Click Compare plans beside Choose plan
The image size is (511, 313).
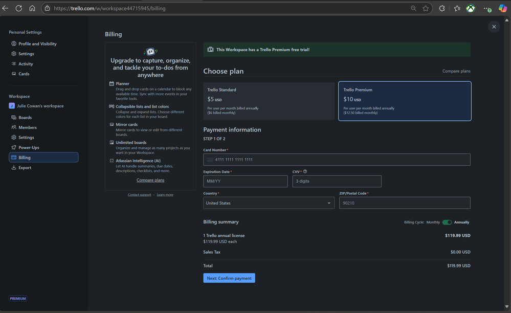(456, 71)
